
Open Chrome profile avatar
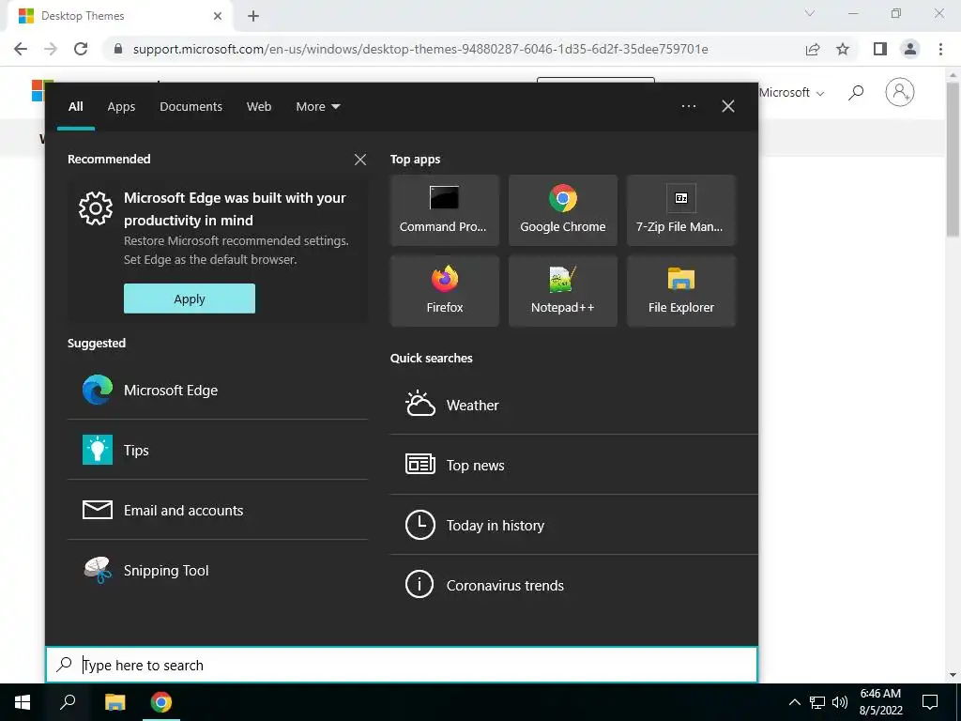(x=910, y=49)
